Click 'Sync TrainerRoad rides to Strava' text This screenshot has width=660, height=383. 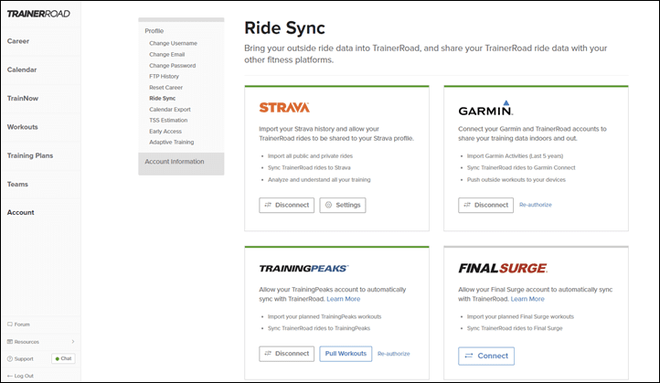309,168
